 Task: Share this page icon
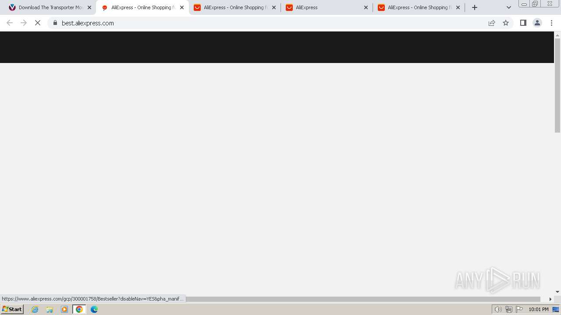pos(492,23)
